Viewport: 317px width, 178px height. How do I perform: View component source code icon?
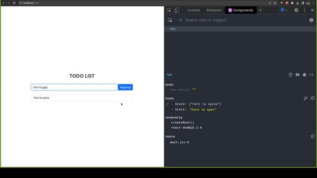click(312, 75)
